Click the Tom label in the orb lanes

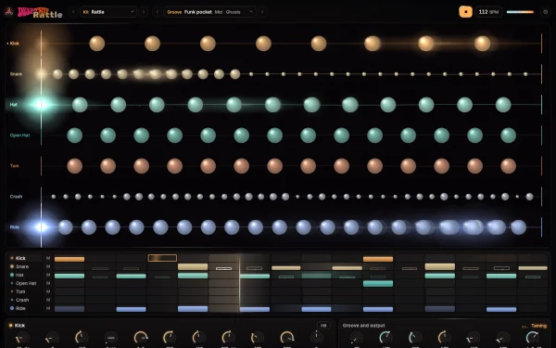[x=14, y=166]
